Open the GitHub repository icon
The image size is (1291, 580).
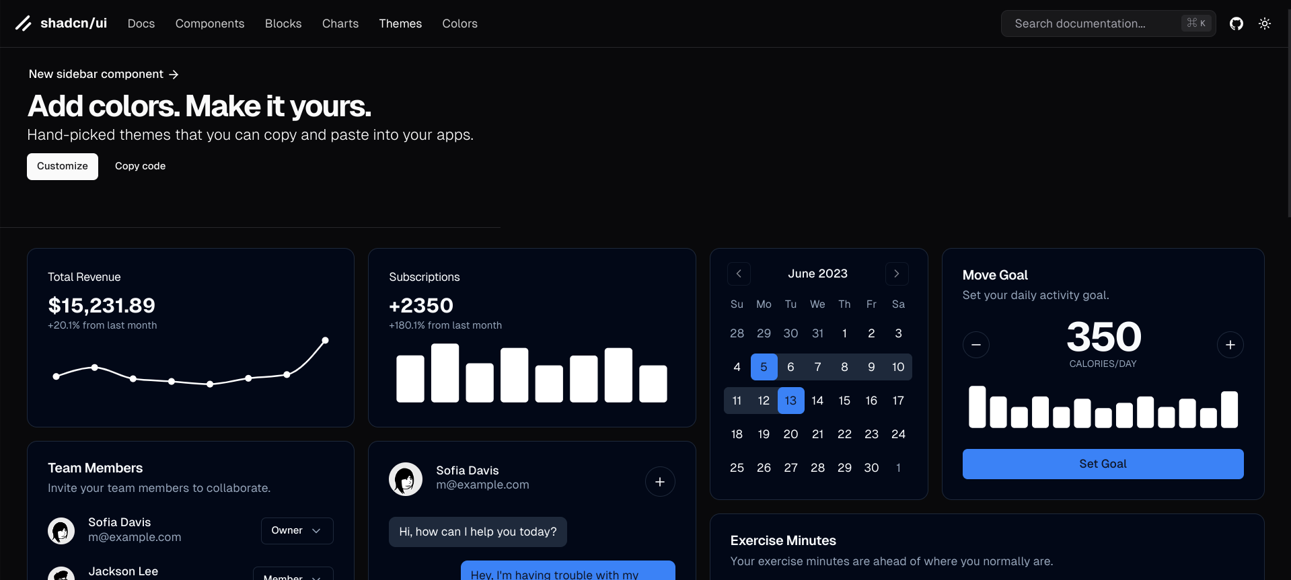[x=1237, y=24]
